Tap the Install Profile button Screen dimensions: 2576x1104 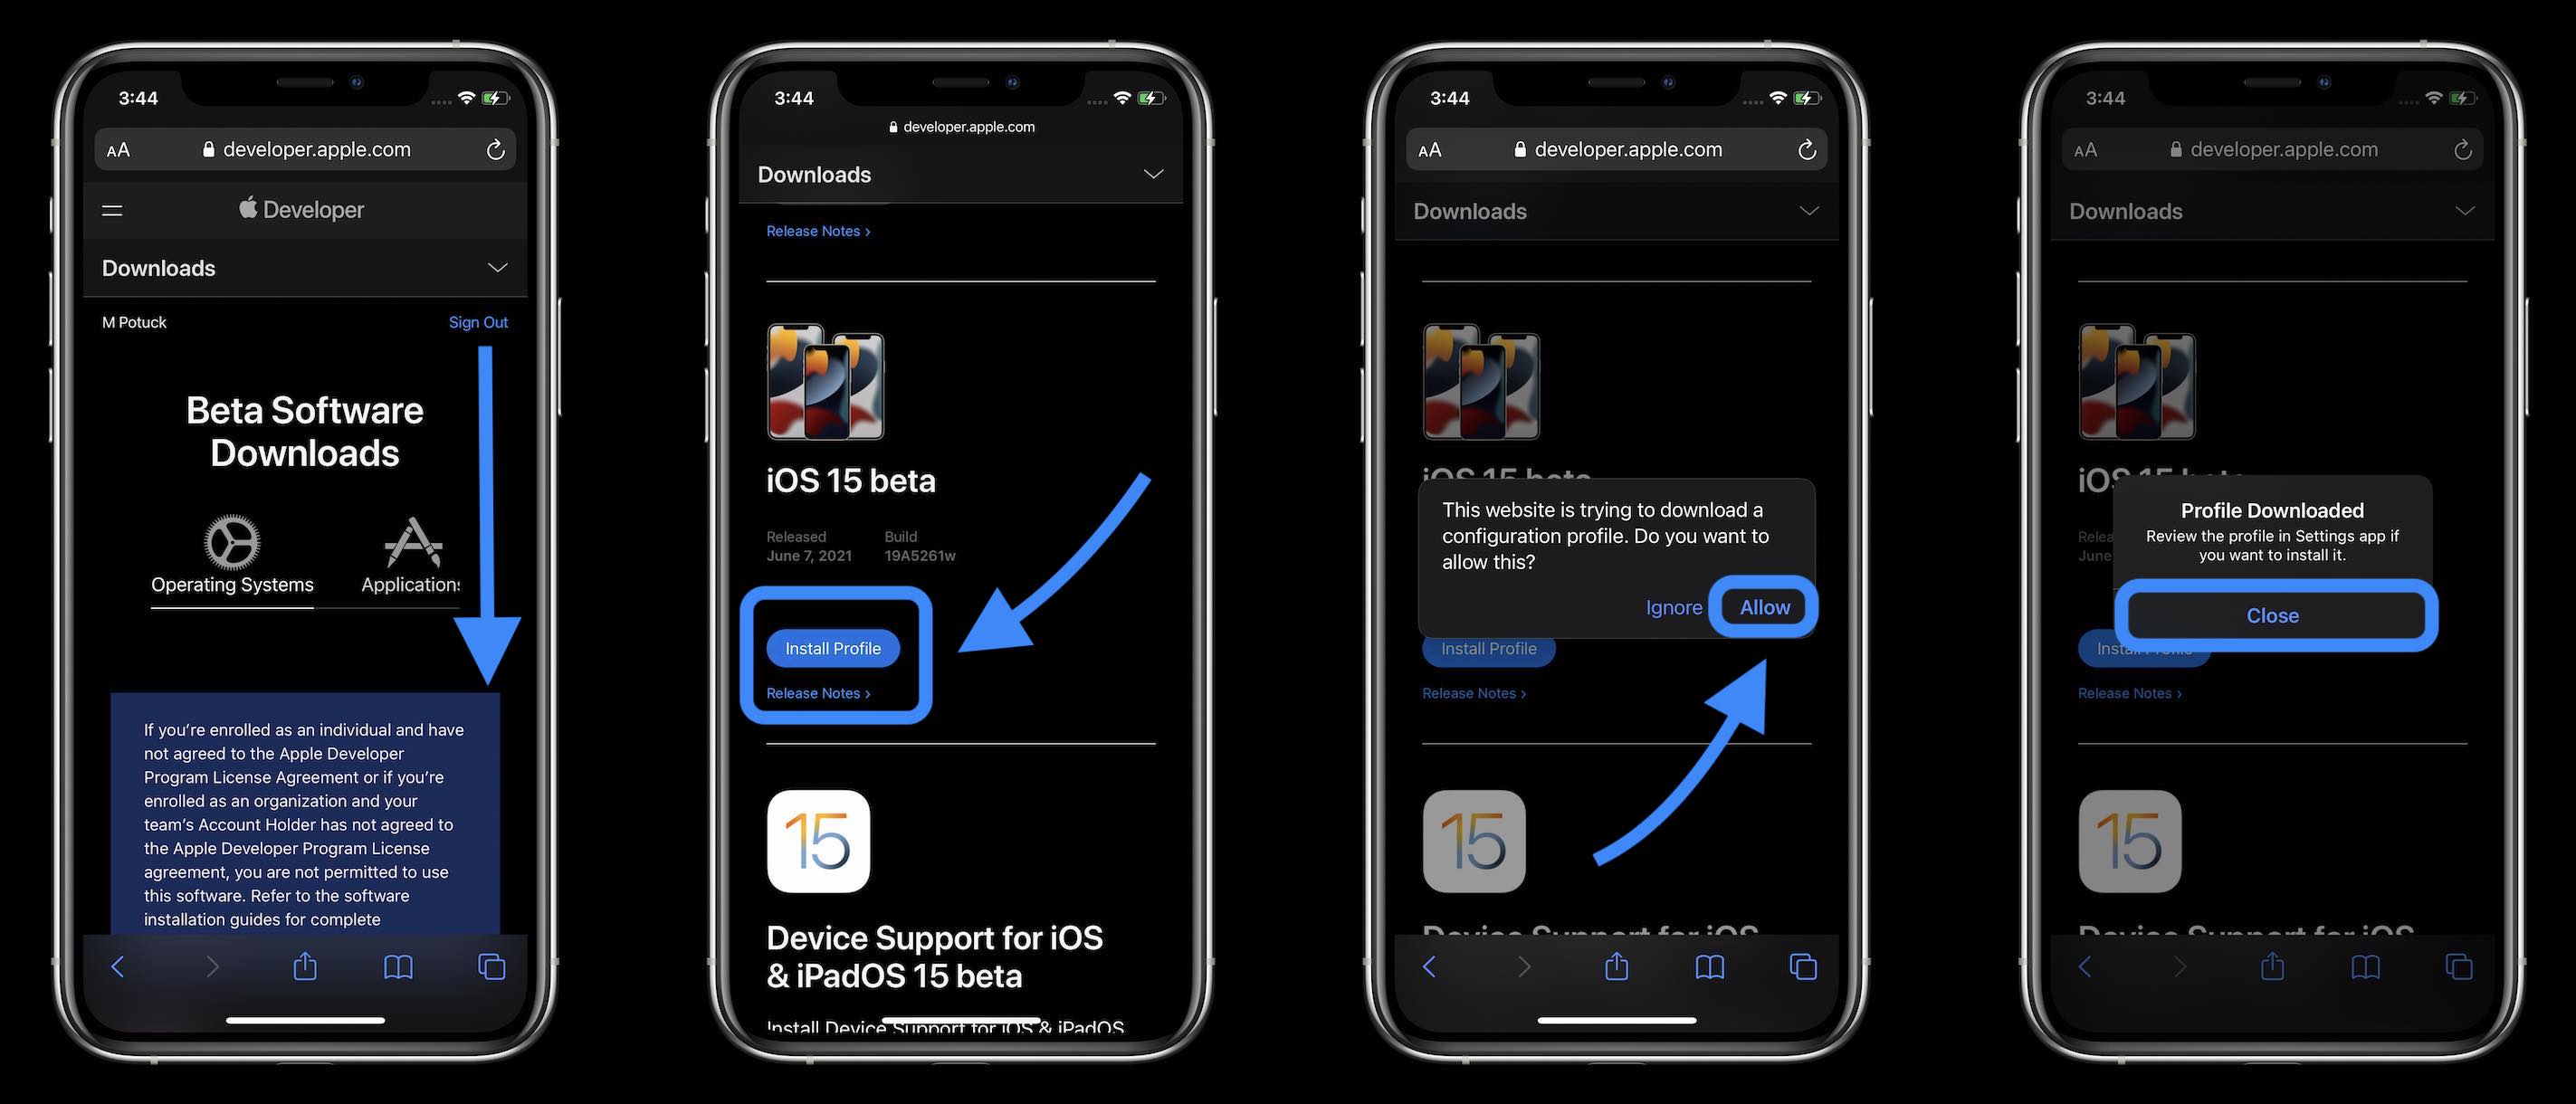pyautogui.click(x=833, y=647)
